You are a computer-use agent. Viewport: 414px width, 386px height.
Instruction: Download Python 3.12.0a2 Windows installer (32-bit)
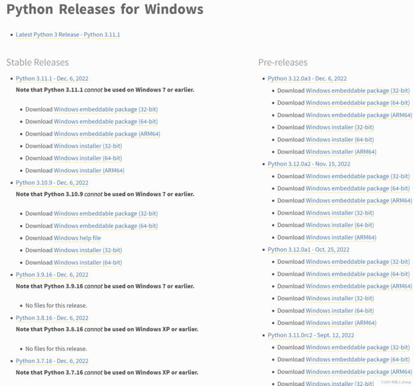(x=339, y=213)
